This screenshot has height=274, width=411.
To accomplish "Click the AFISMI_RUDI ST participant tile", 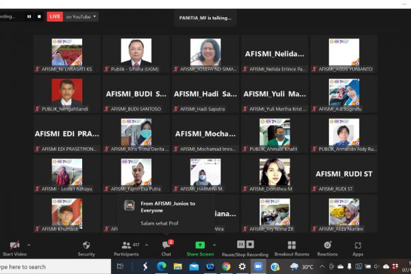I will click(x=343, y=174).
